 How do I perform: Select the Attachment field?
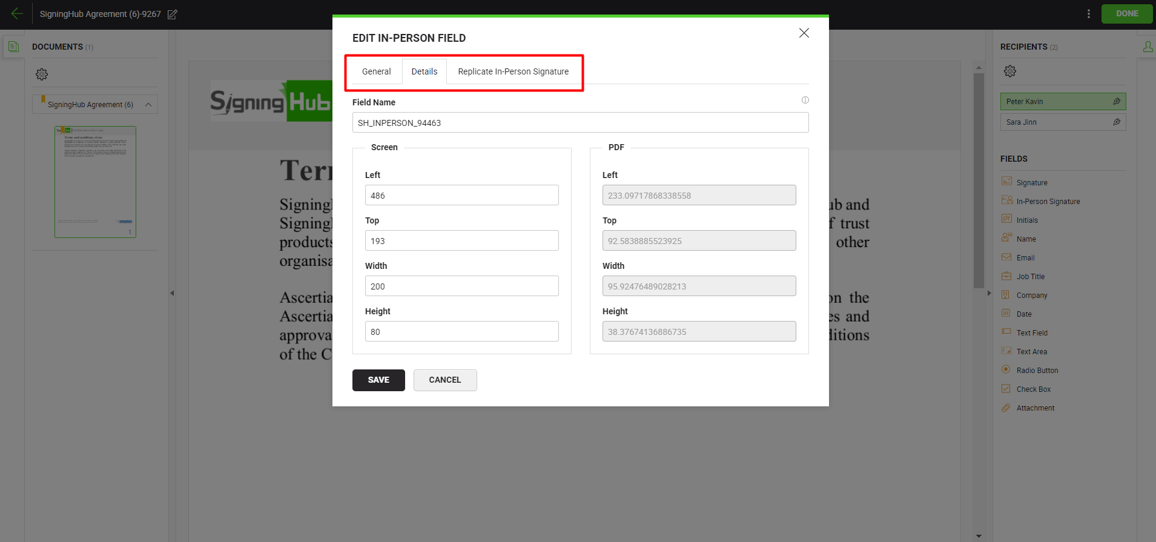tap(1035, 408)
